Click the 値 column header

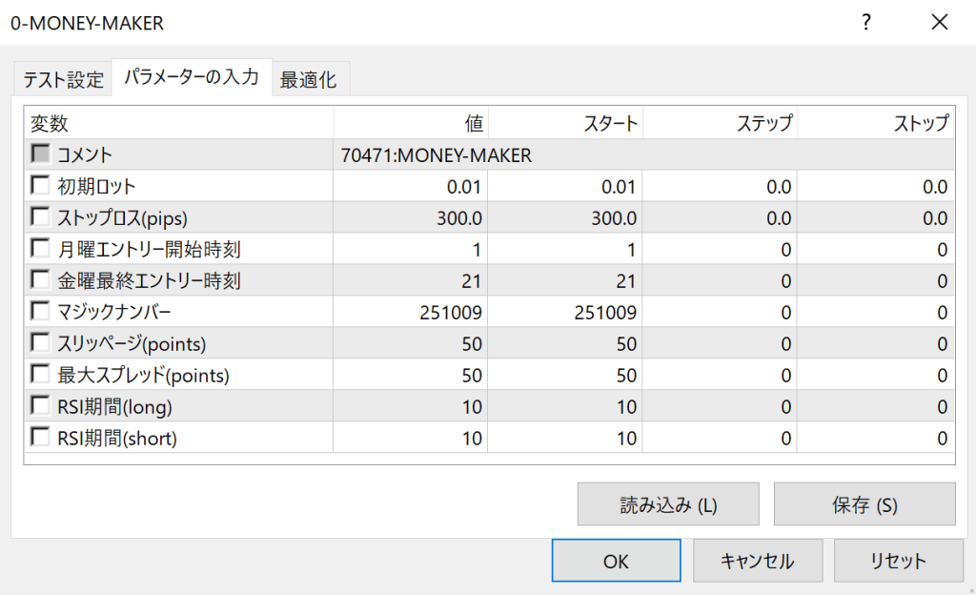tap(411, 123)
